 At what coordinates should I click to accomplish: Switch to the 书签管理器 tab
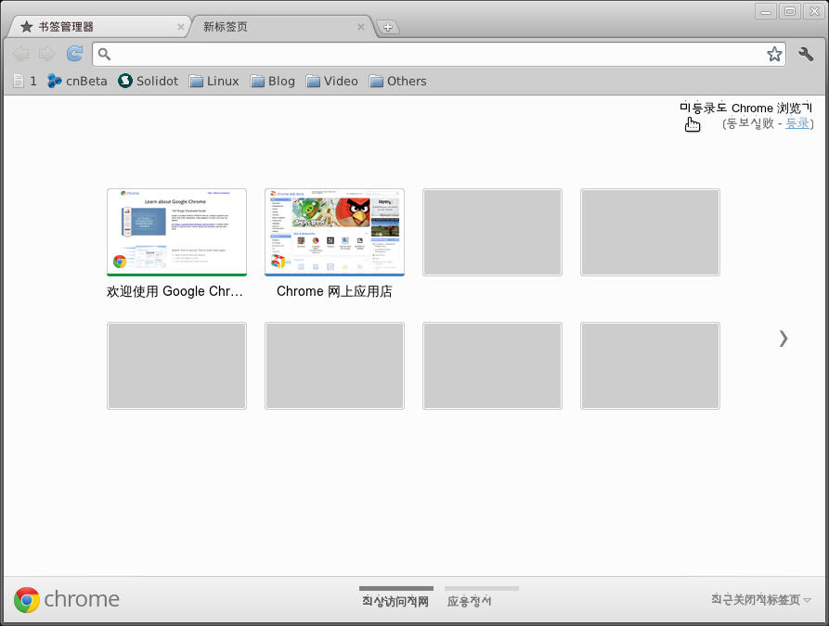(x=97, y=26)
